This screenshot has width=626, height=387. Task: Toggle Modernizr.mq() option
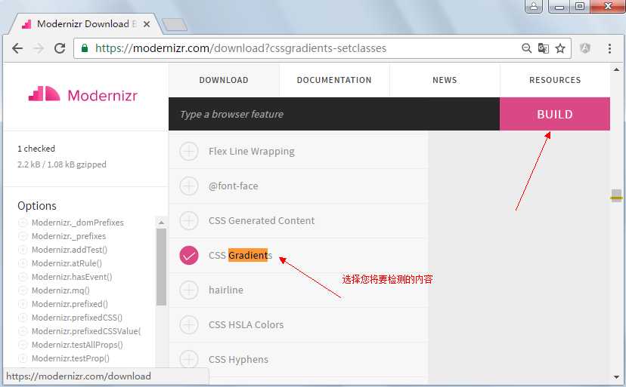click(23, 290)
